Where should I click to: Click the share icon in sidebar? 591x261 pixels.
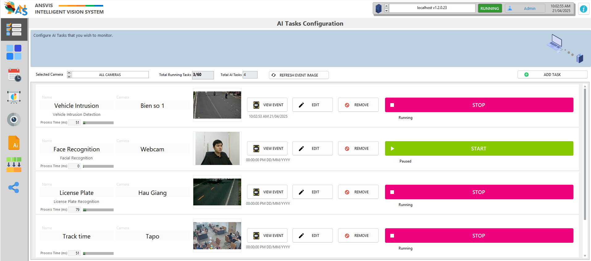click(x=14, y=187)
